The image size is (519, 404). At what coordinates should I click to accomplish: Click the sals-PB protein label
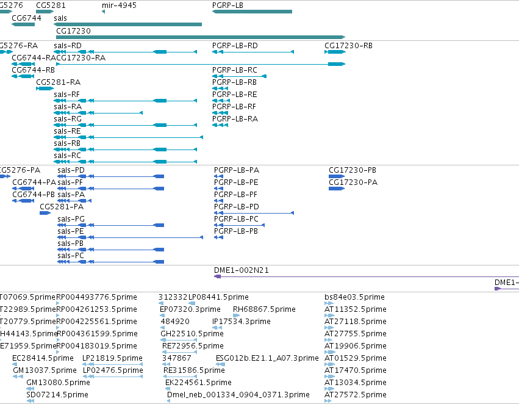click(71, 243)
